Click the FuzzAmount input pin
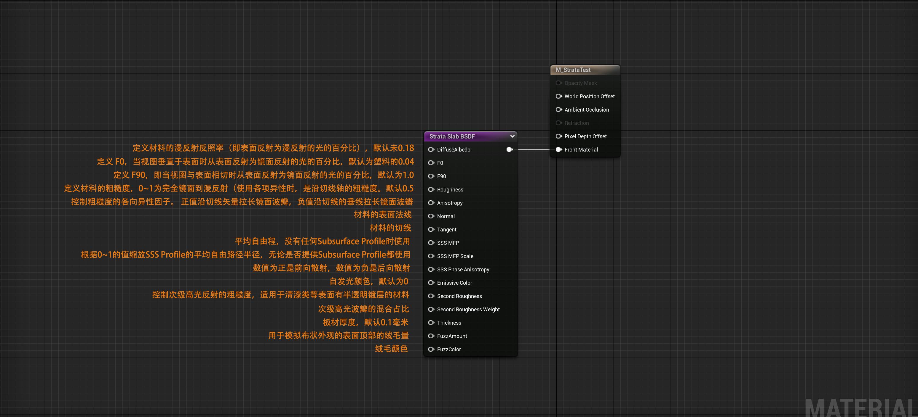 click(431, 336)
